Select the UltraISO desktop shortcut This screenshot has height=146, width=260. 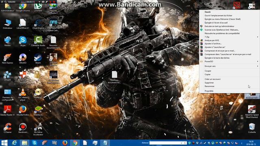pos(23,58)
